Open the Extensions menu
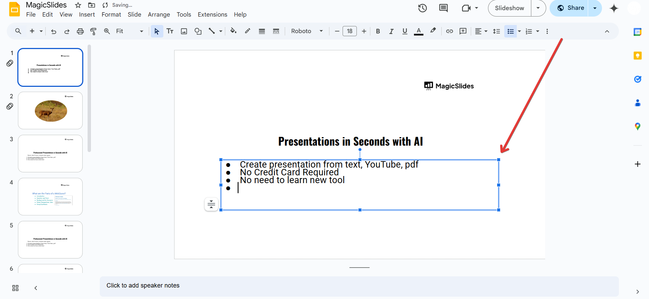Image resolution: width=649 pixels, height=299 pixels. click(212, 15)
